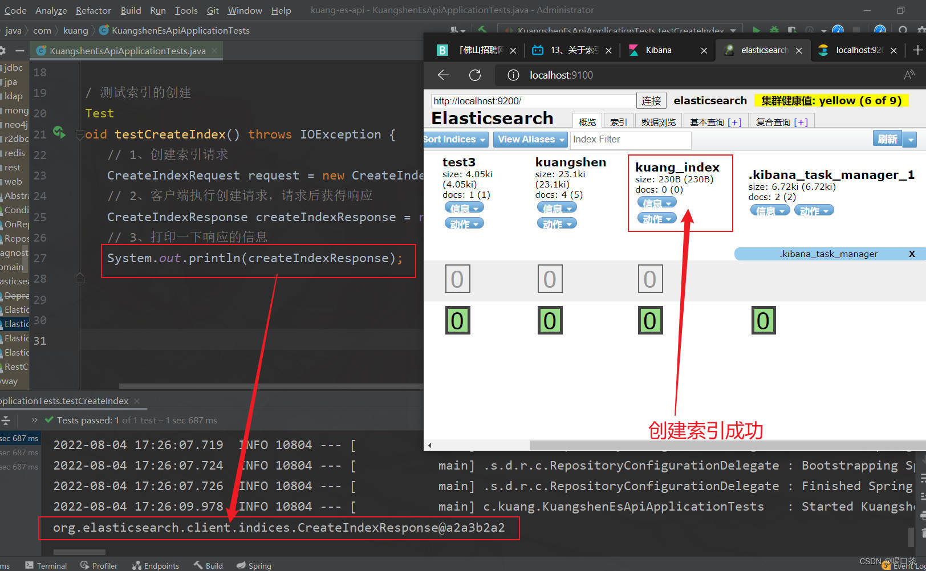Open the Endpoints tool window

pyautogui.click(x=156, y=565)
